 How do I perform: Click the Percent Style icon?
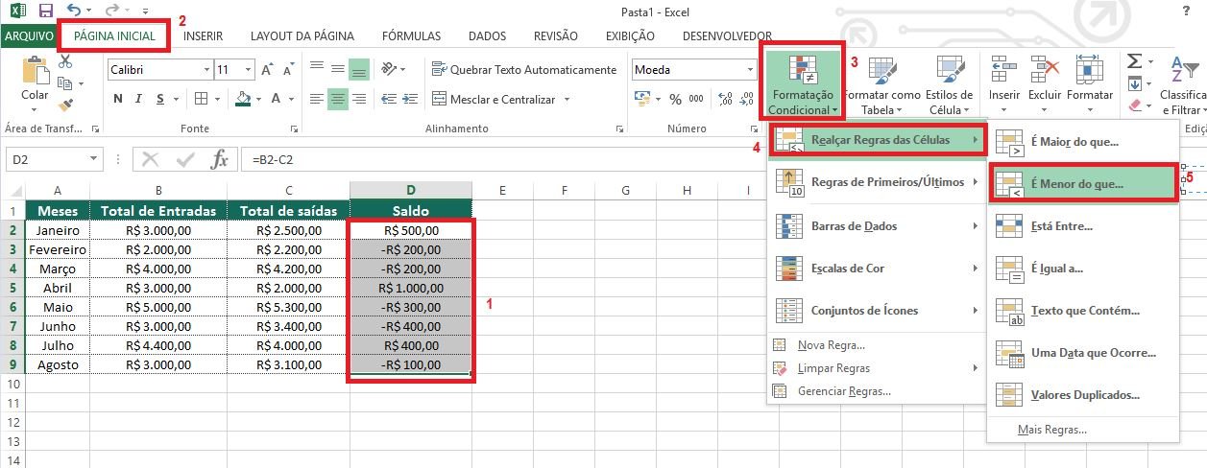click(x=674, y=99)
